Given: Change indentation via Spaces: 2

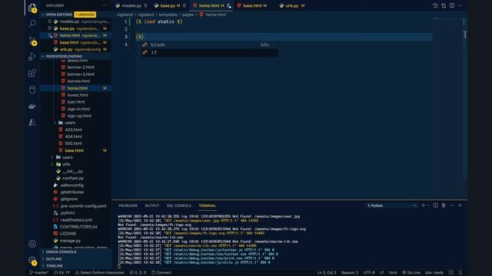Looking at the screenshot, I should pos(350,273).
